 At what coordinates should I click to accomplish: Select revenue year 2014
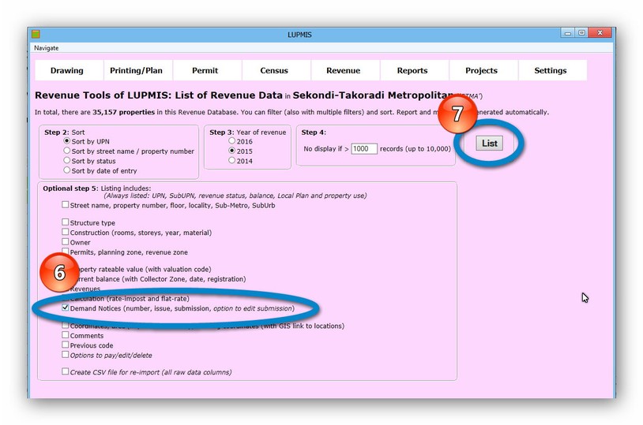[x=231, y=161]
